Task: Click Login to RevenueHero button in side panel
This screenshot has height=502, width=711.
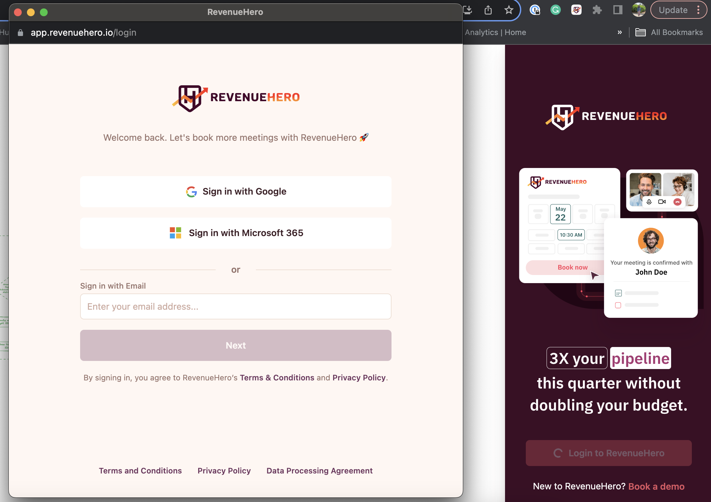Action: click(609, 453)
